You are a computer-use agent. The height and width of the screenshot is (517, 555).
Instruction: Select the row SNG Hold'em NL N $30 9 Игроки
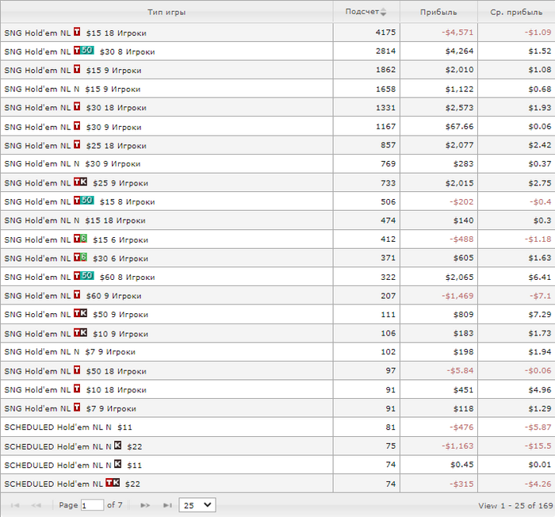click(x=277, y=164)
